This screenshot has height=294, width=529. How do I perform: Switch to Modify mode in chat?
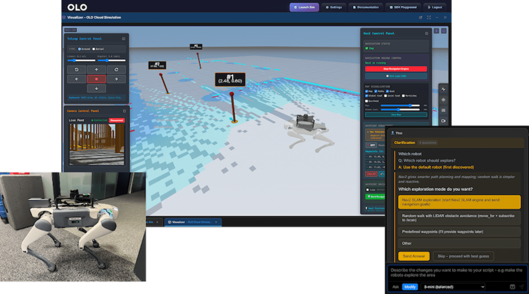410,287
